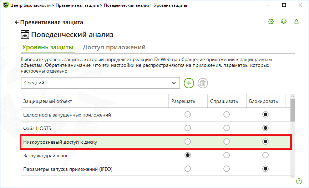
Task: Open help via the question mark icon
Action: point(299,181)
